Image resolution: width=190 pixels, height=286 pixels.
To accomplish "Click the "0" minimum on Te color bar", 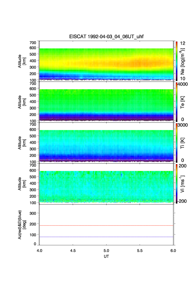I will 182,119.
